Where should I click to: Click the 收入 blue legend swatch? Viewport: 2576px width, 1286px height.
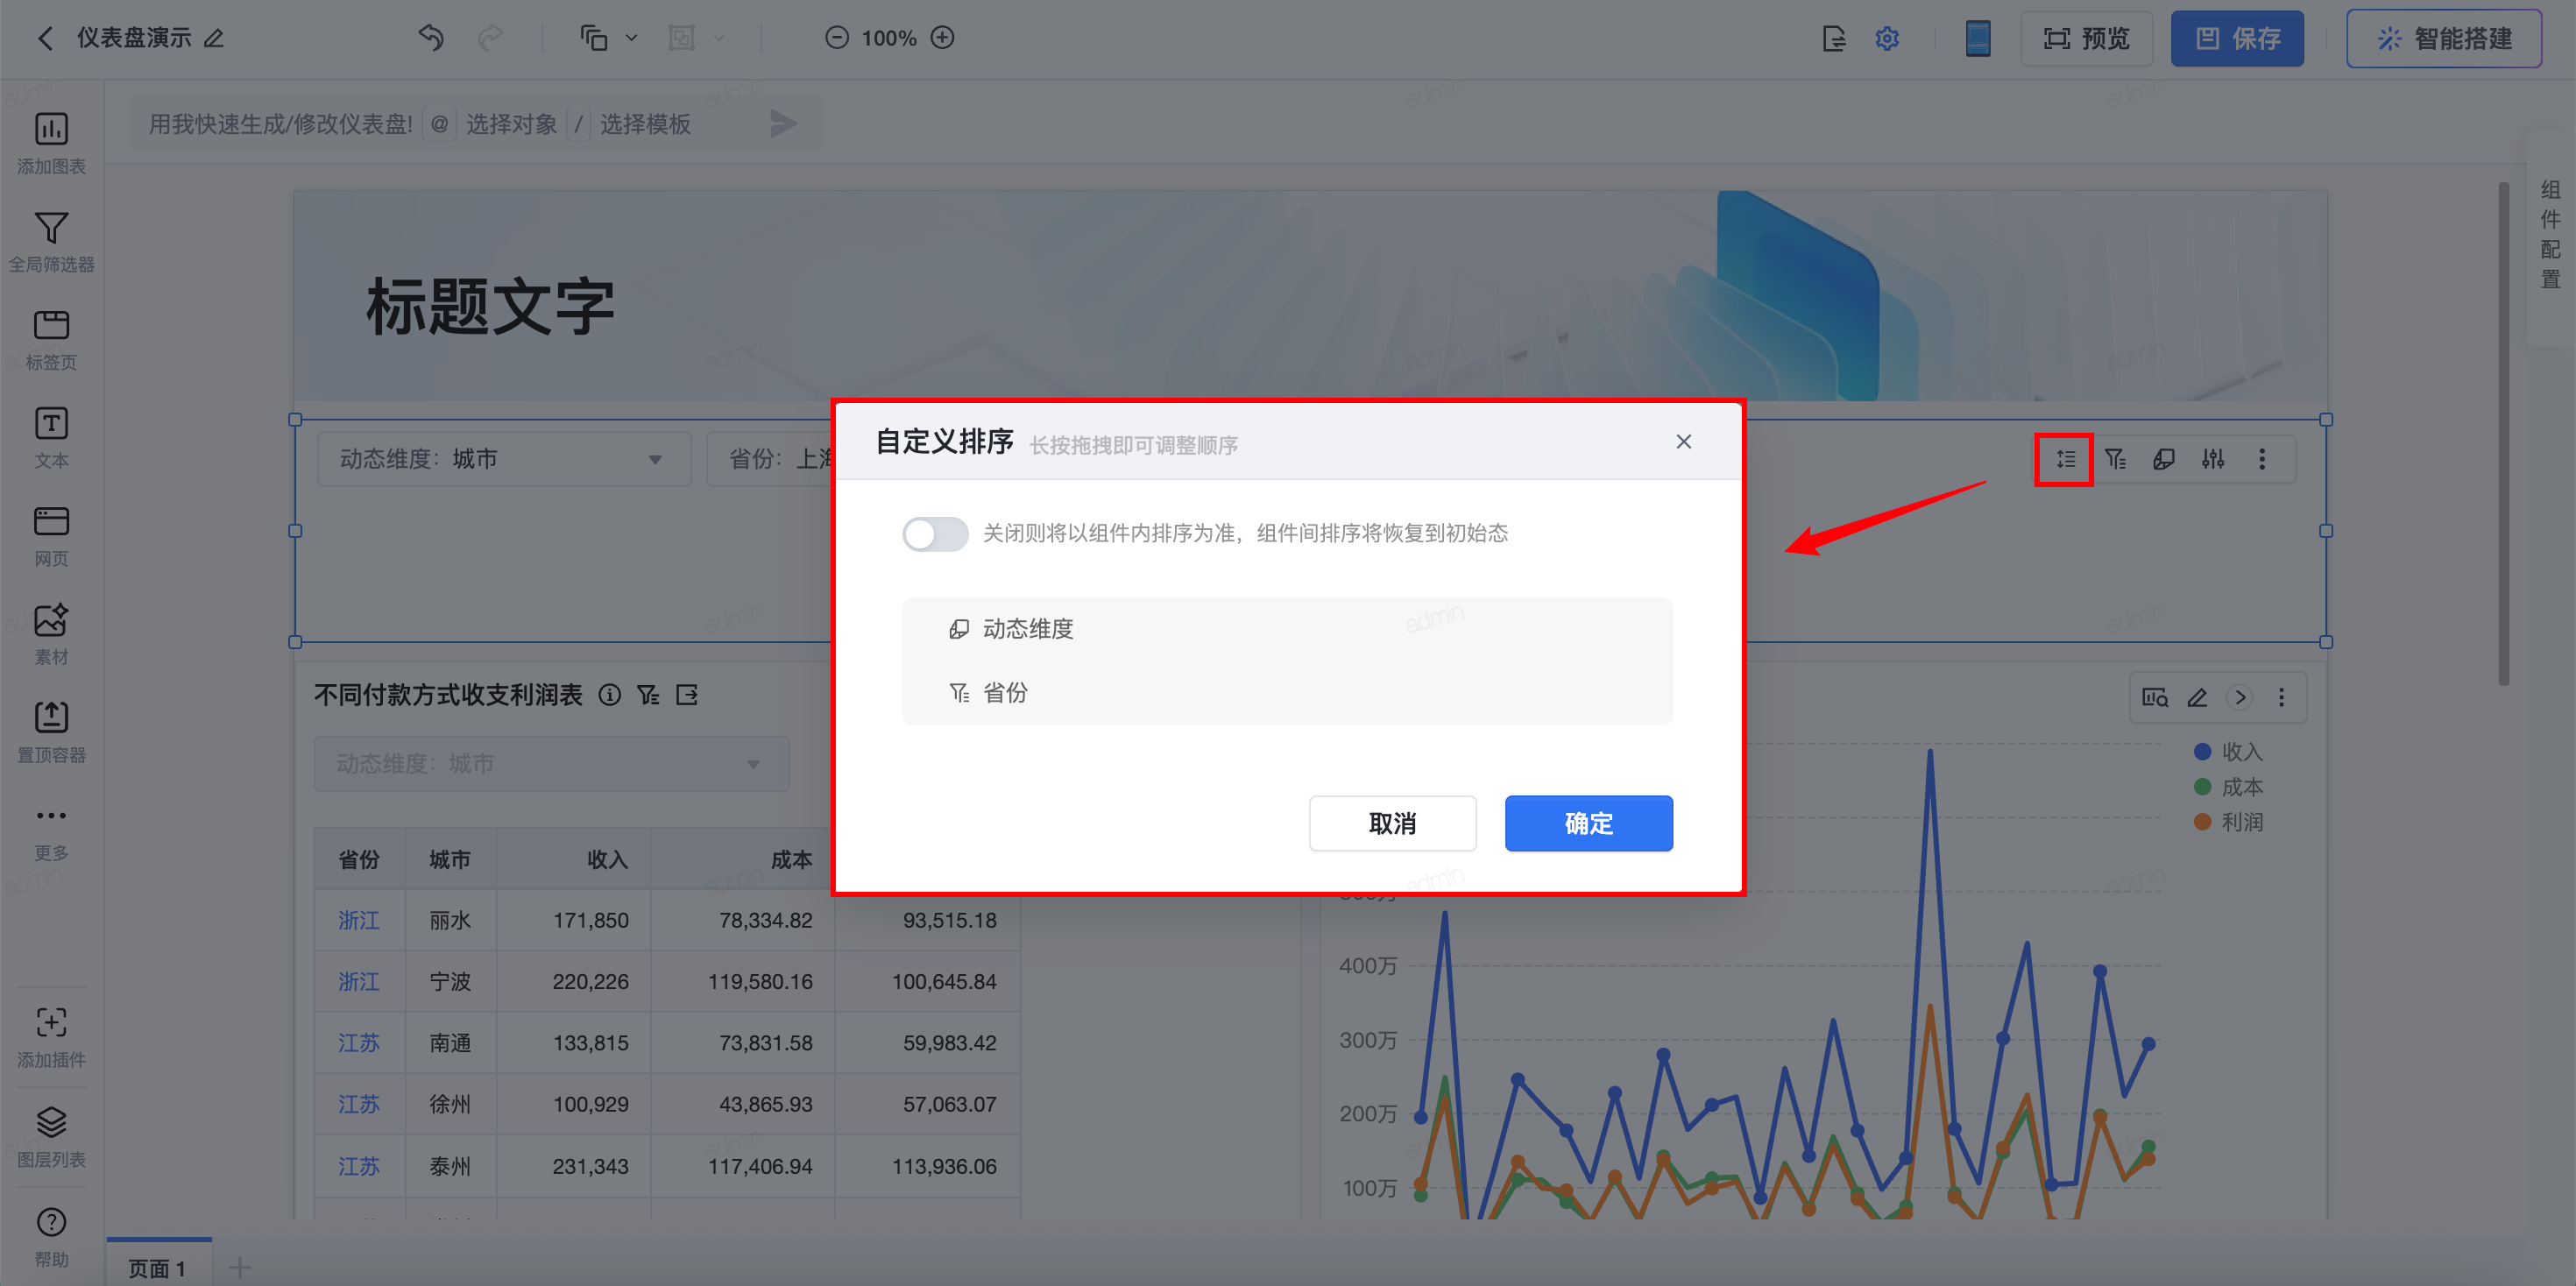[2201, 751]
